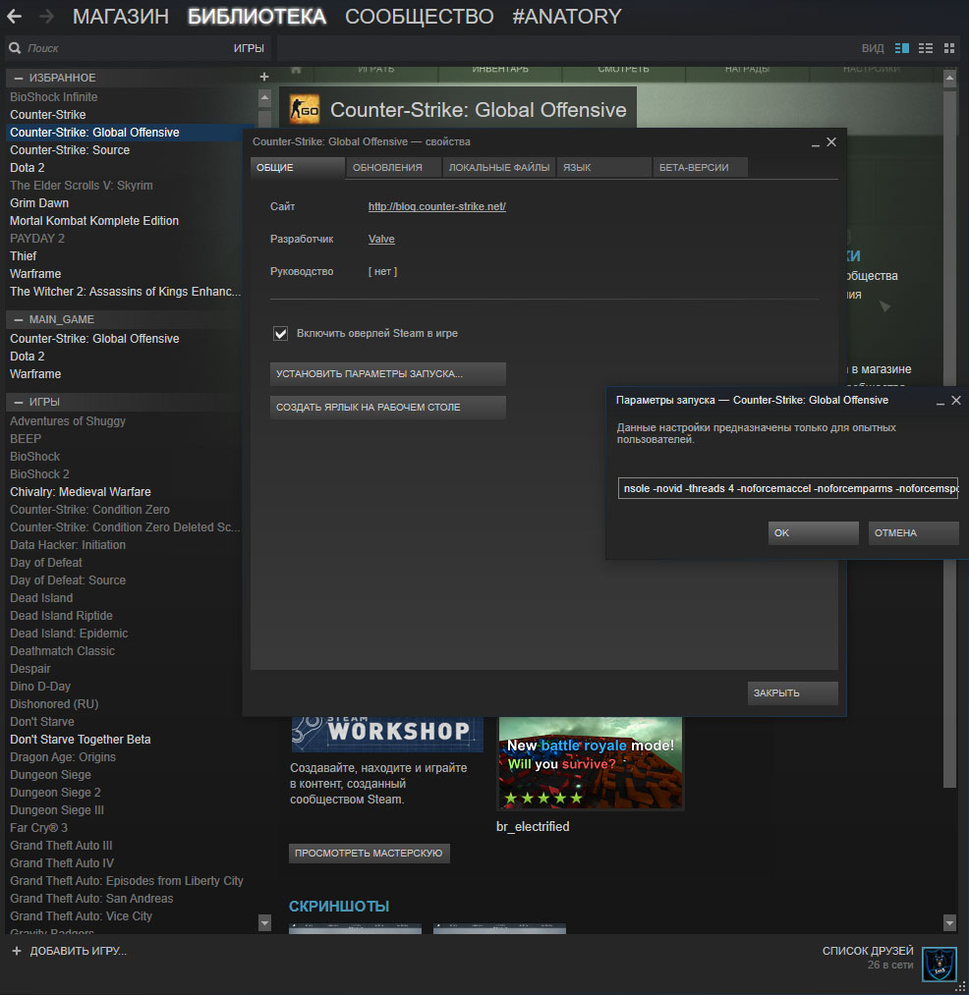Click the home icon in the game page bar
969x995 pixels.
tap(296, 69)
